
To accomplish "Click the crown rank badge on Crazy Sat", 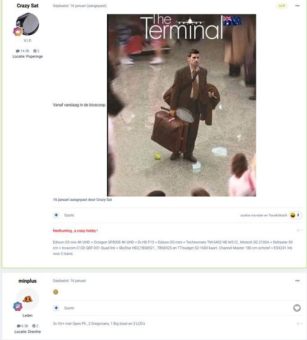I will [x=18, y=32].
